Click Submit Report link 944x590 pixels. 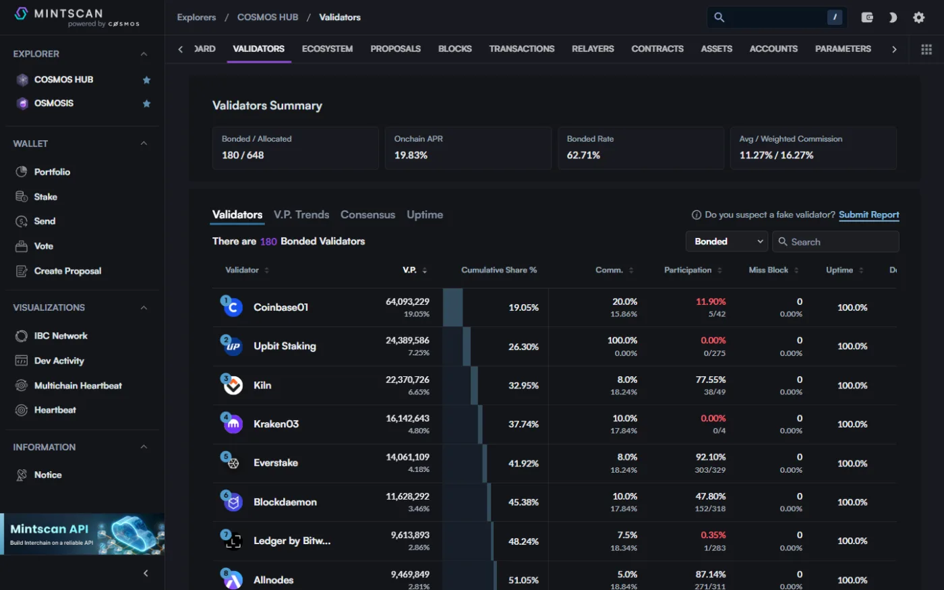[x=869, y=214]
